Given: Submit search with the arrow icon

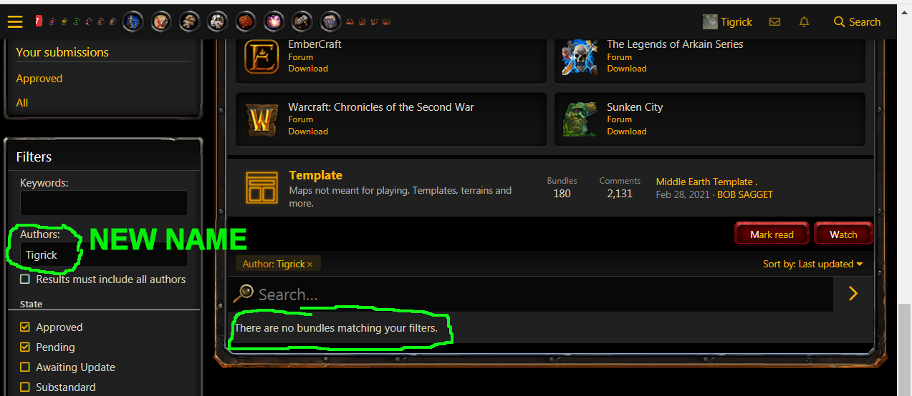Looking at the screenshot, I should [853, 294].
